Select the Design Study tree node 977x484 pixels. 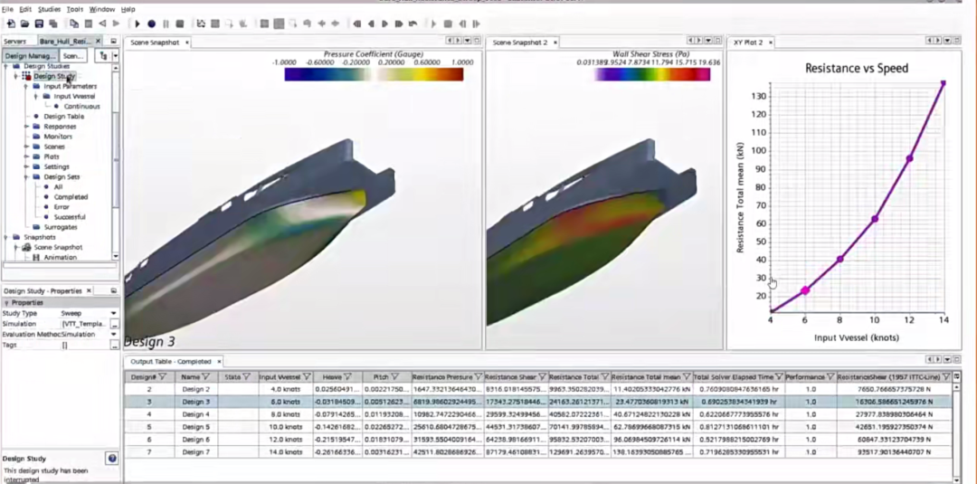point(54,76)
